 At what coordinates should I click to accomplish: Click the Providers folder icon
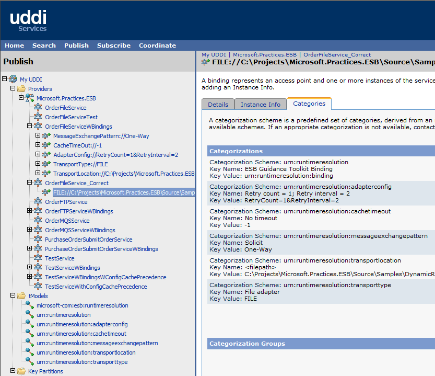(x=21, y=89)
